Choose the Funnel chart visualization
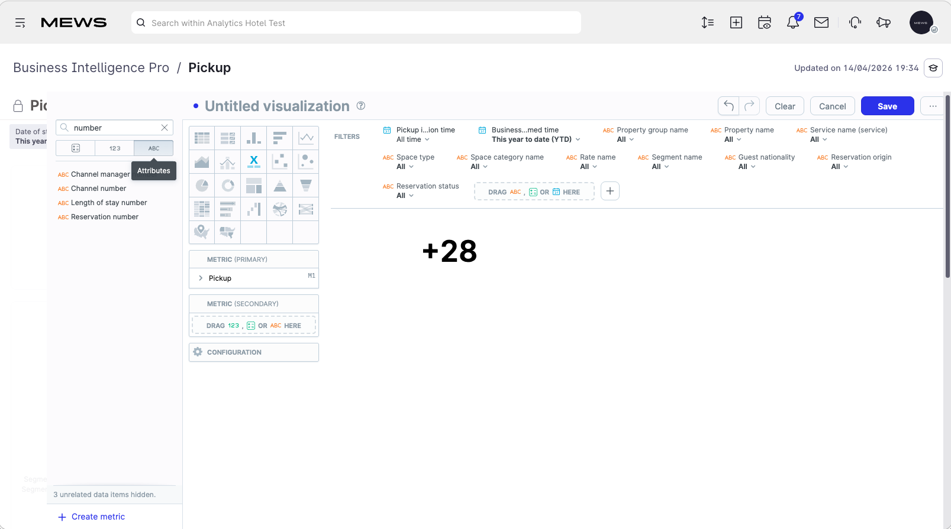 pyautogui.click(x=306, y=186)
